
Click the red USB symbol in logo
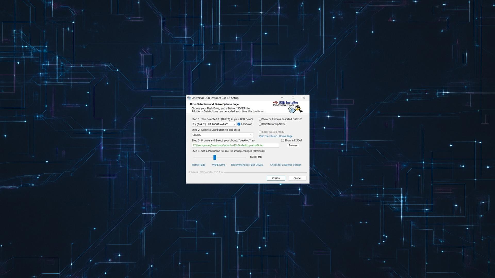pyautogui.click(x=275, y=102)
